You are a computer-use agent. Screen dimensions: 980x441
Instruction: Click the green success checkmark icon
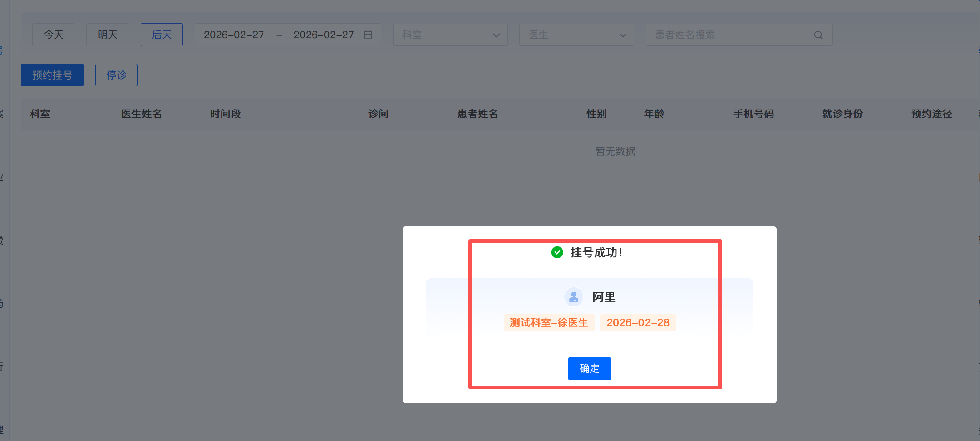(x=557, y=252)
